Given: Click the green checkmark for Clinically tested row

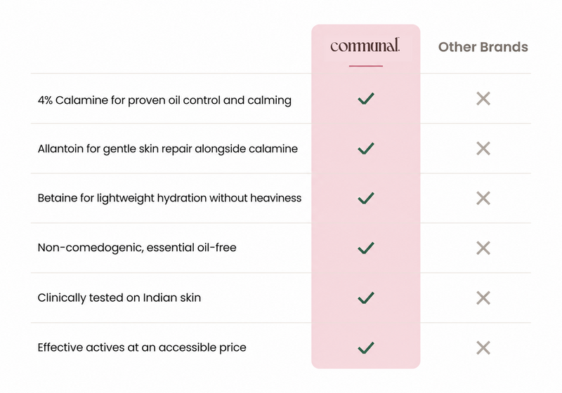Looking at the screenshot, I should tap(366, 298).
